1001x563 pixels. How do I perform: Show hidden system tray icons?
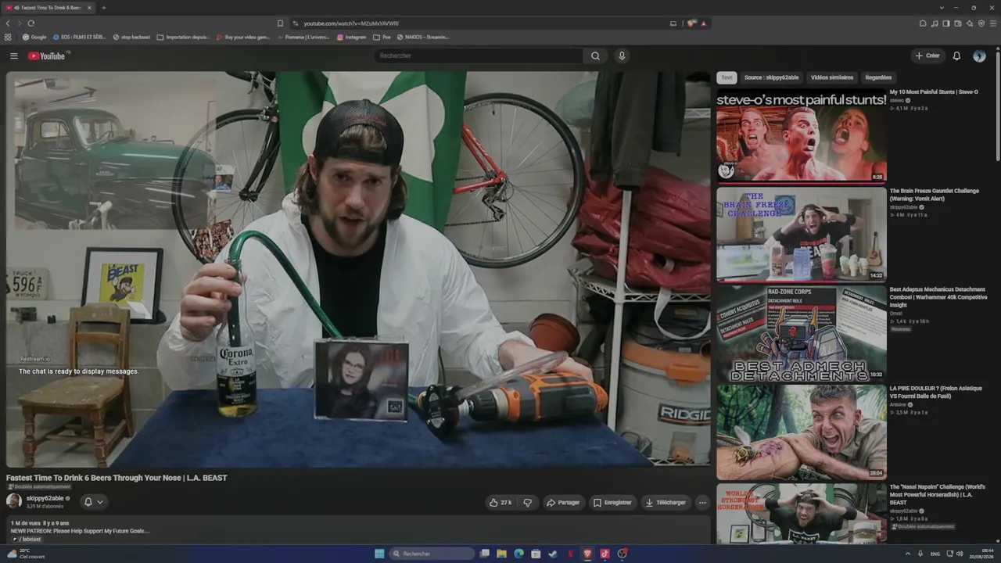click(908, 554)
